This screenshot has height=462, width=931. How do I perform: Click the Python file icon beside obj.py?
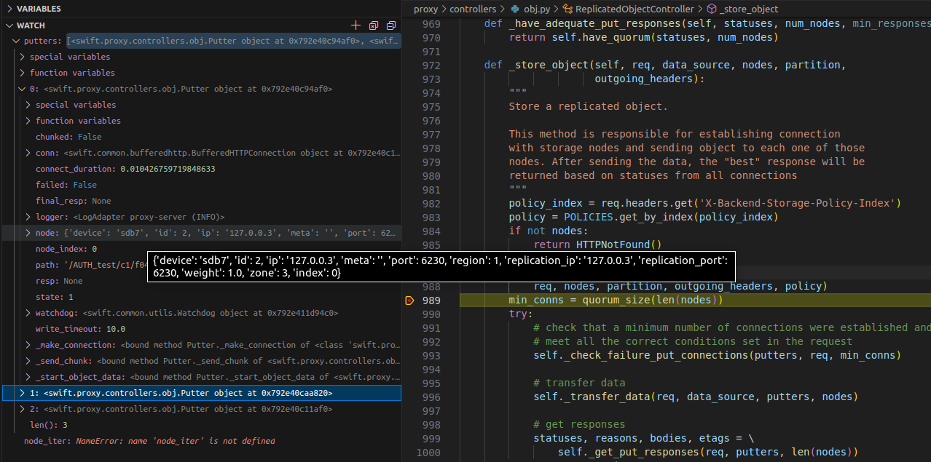pyautogui.click(x=515, y=9)
